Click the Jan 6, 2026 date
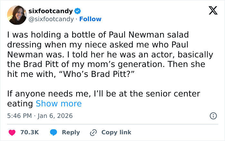 (55, 116)
